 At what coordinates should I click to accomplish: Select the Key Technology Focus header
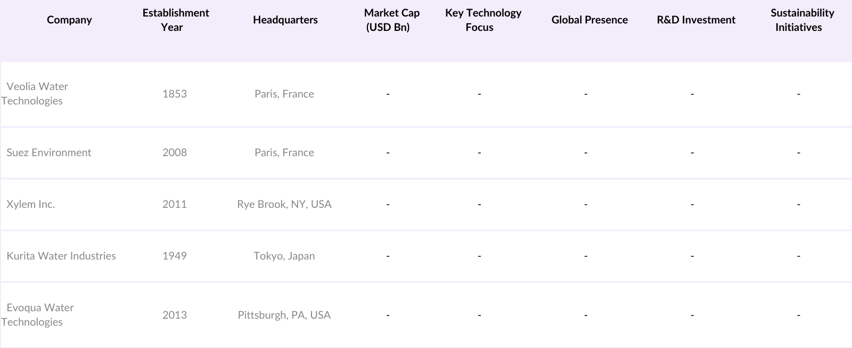point(482,20)
